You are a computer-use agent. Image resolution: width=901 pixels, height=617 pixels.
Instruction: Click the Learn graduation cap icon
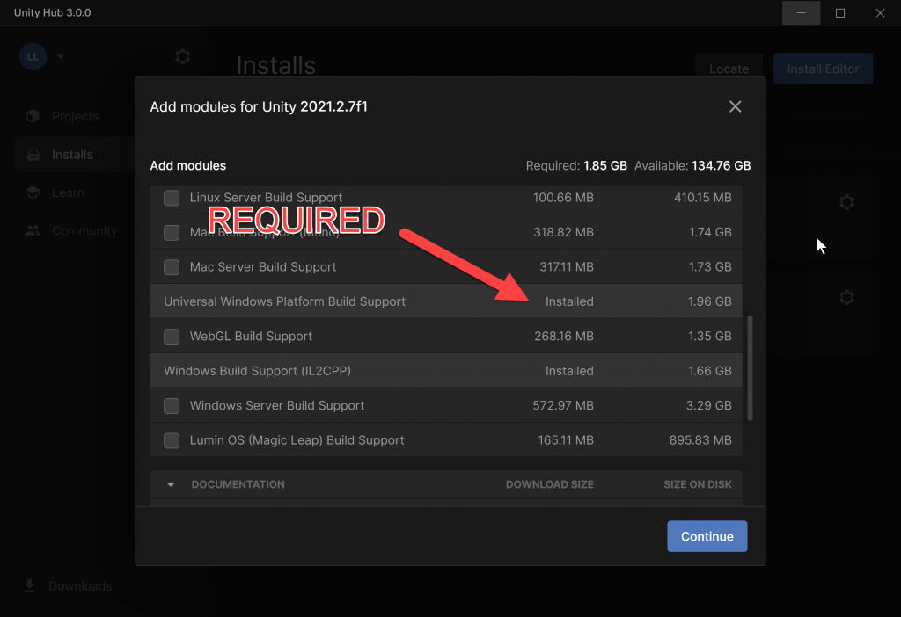pos(33,192)
